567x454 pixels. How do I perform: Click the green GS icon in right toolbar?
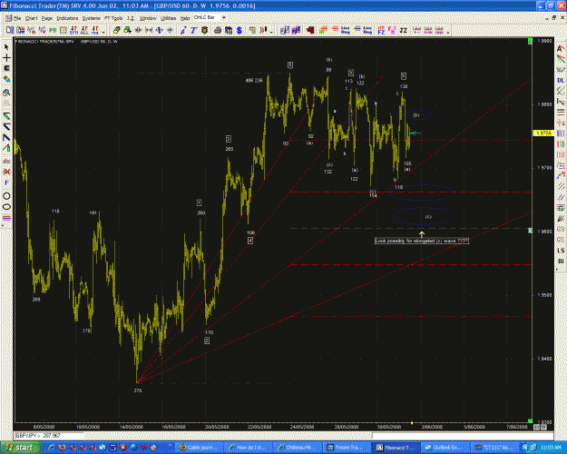tap(561, 229)
